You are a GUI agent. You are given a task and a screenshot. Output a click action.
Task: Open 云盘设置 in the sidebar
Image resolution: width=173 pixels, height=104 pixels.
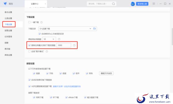(x=8, y=18)
